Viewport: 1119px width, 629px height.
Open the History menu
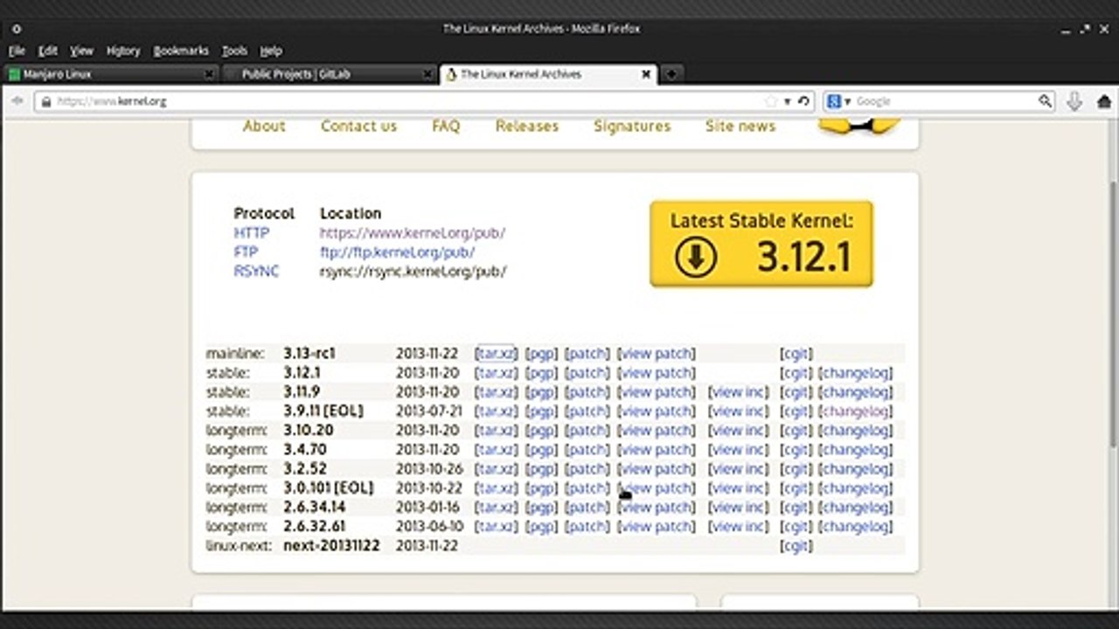click(x=123, y=51)
